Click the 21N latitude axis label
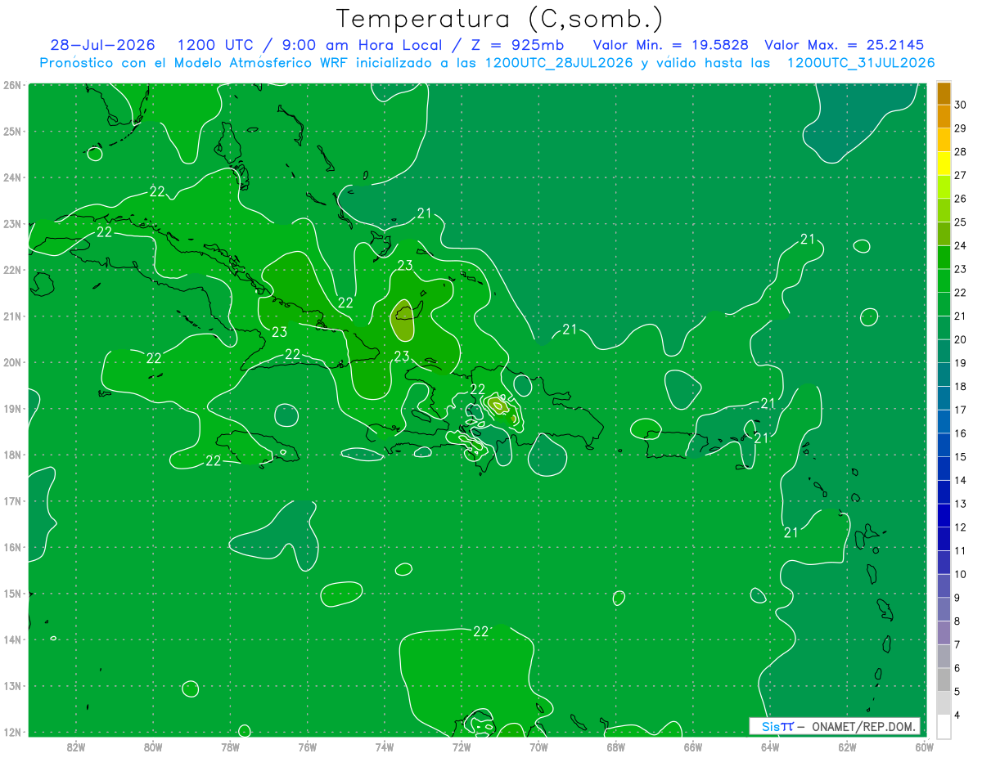The width and height of the screenshot is (982, 758). point(11,316)
